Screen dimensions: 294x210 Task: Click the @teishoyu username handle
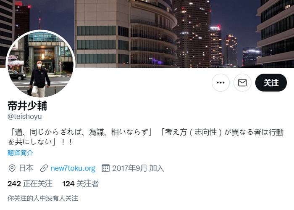pos(24,117)
